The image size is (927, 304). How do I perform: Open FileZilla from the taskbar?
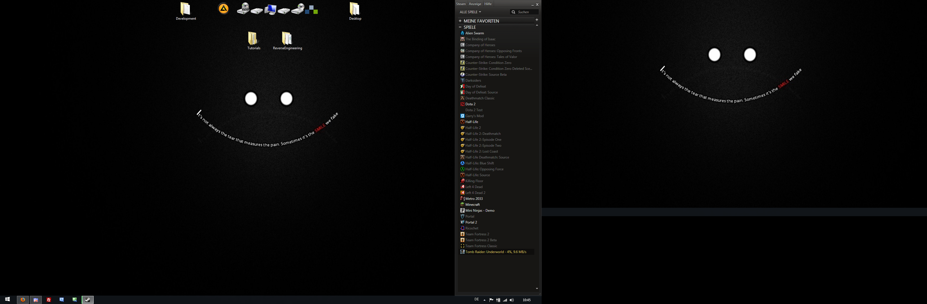[49, 300]
